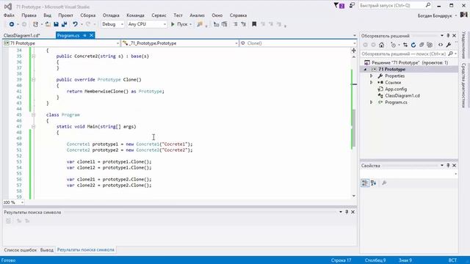Switch to the ClassDiagram1.cd tab
470x264 pixels.
tap(21, 36)
